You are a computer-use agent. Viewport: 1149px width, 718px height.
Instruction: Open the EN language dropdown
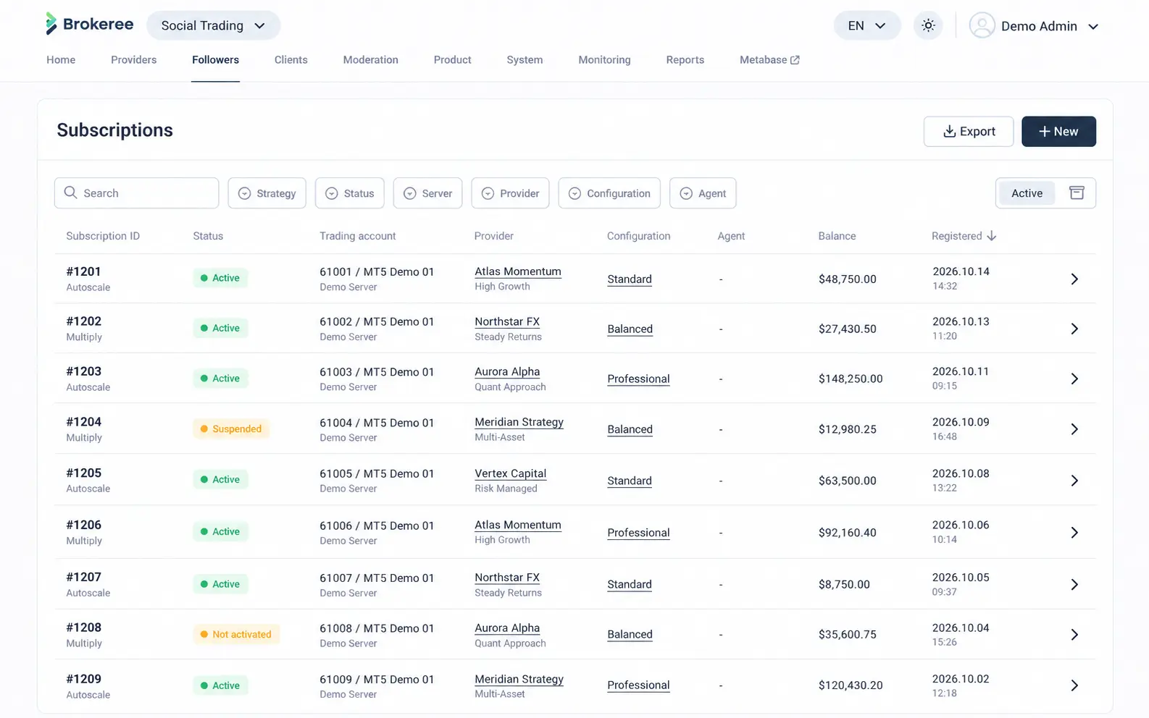(x=867, y=26)
